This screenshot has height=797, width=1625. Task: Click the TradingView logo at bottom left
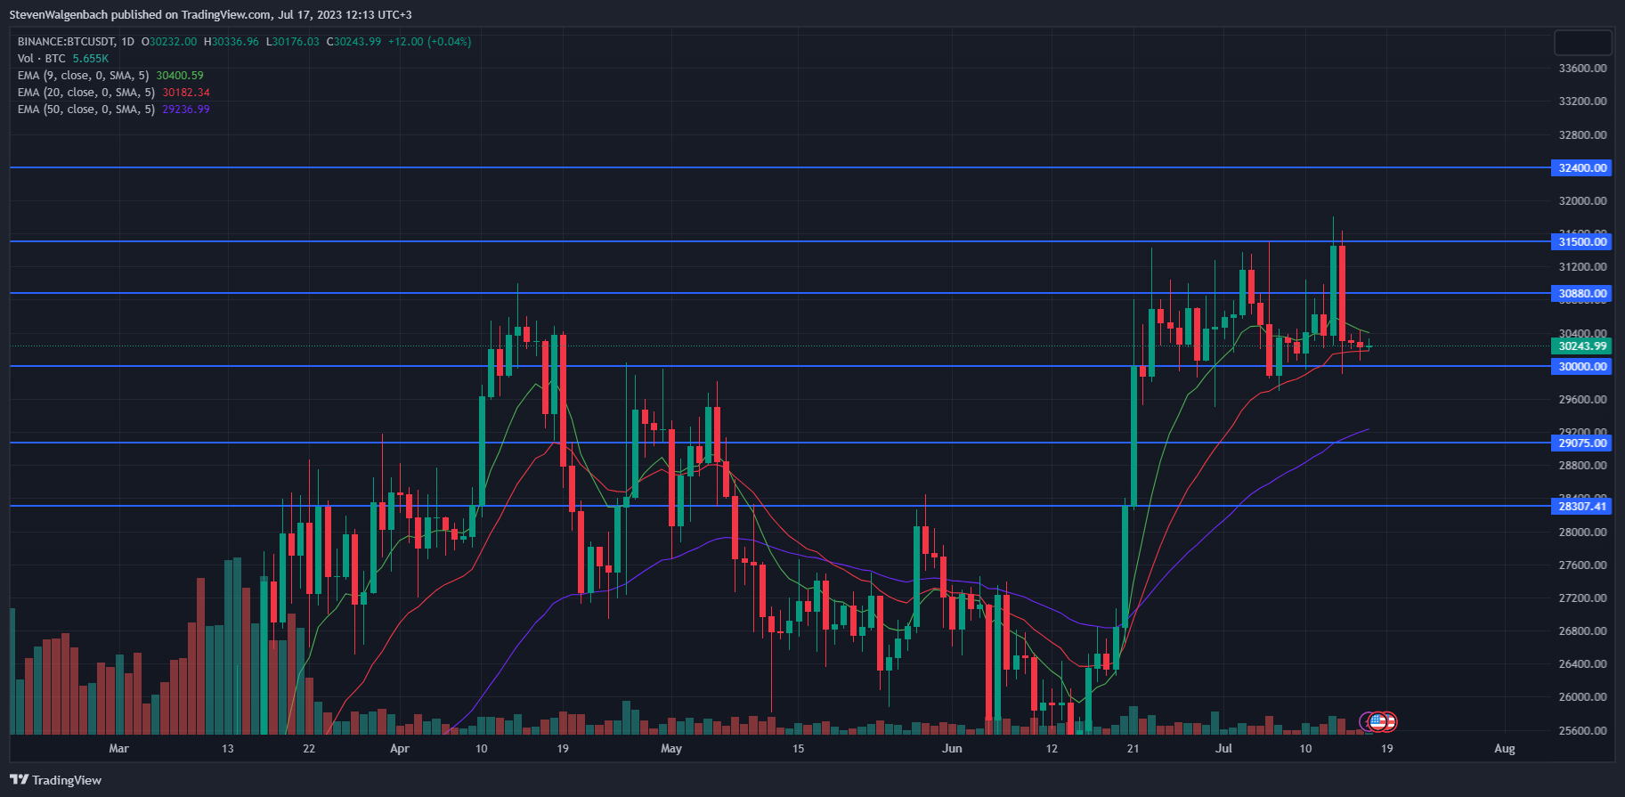pyautogui.click(x=55, y=780)
